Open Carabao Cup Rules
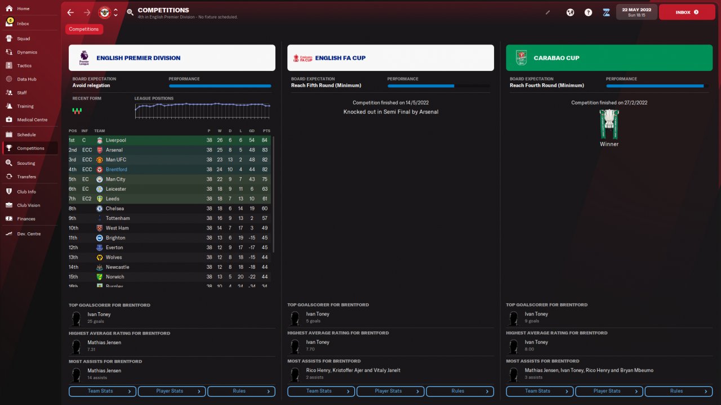 click(x=678, y=391)
